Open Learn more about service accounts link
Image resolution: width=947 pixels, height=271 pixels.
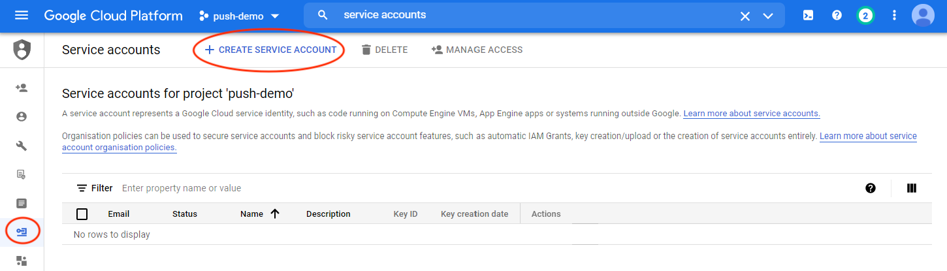point(752,114)
